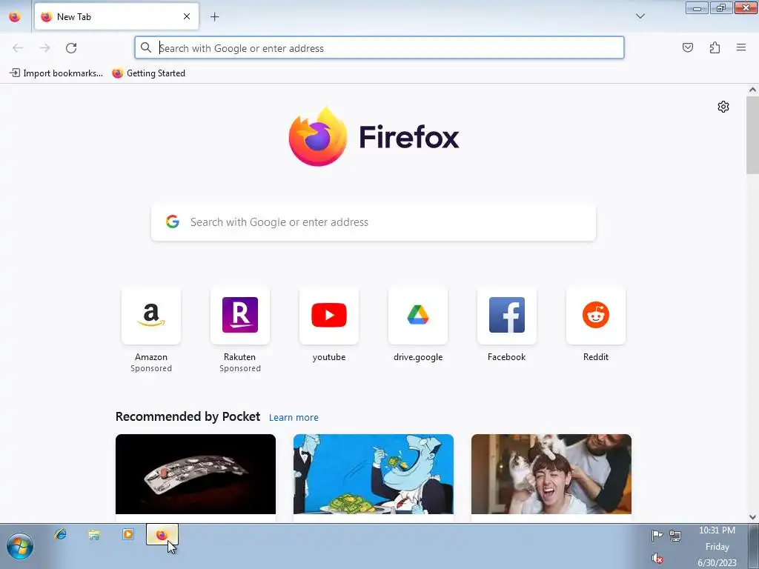Click the page scrollbar down arrow
The height and width of the screenshot is (569, 759).
click(752, 516)
